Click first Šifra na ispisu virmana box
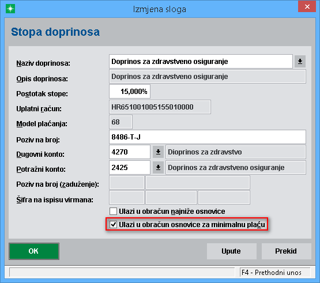Screen dimensions: 320x283 127,198
